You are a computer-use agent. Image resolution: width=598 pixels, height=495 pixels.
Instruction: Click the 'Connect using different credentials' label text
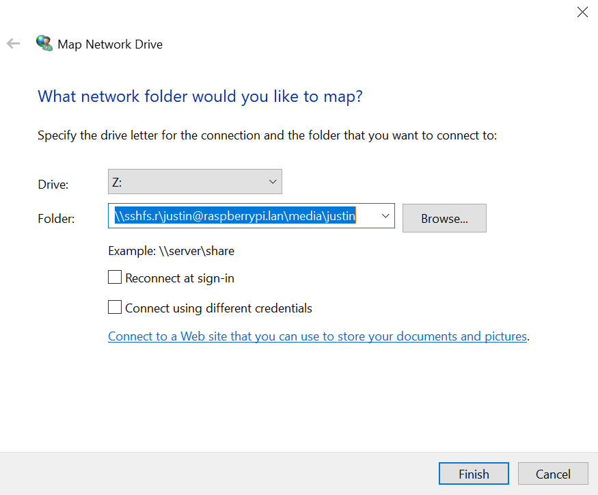(x=219, y=308)
